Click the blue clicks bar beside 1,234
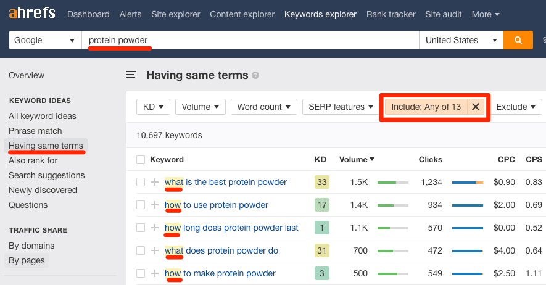 click(467, 183)
